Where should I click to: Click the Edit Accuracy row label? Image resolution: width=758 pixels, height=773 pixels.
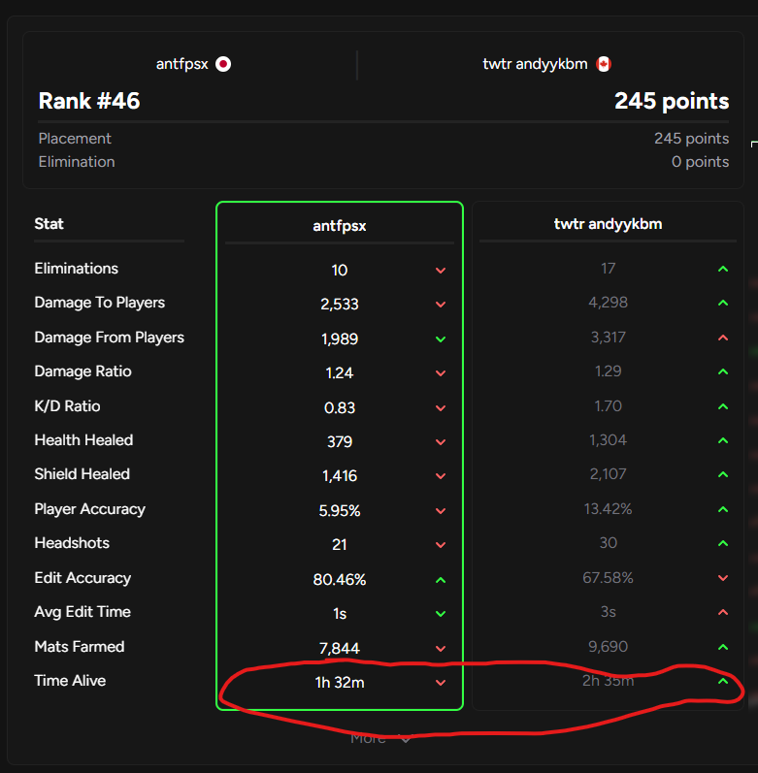[x=82, y=578]
